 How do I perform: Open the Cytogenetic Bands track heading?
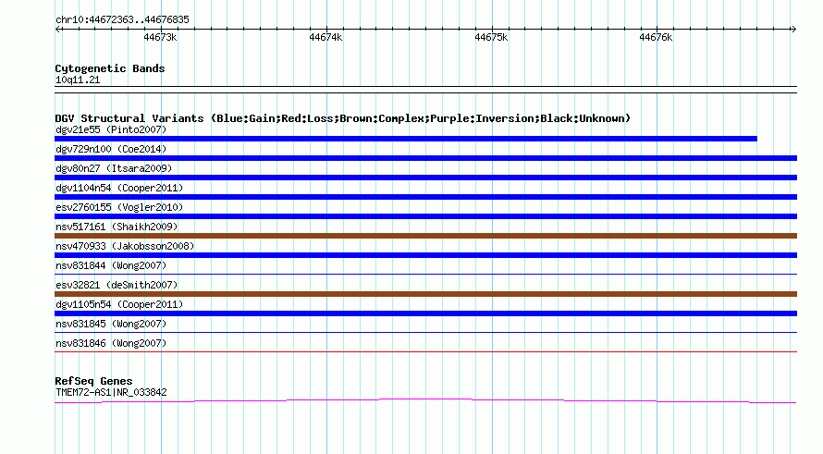pos(110,68)
